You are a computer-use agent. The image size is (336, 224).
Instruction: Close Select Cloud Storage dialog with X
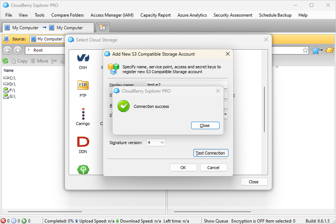(x=266, y=40)
